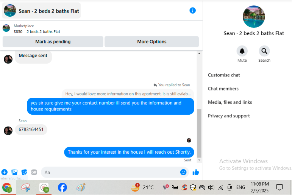Click the Mark as pending button

[53, 42]
